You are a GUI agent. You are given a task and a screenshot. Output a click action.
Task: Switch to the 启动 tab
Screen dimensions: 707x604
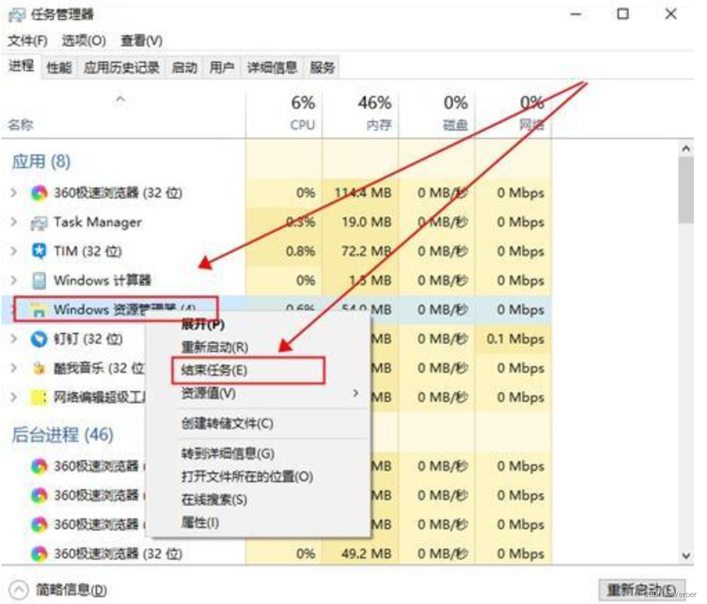pos(184,68)
